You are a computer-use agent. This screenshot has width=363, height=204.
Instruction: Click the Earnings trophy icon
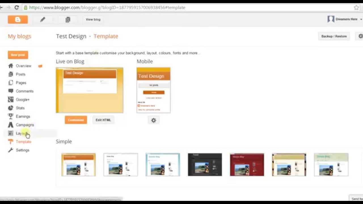point(11,116)
